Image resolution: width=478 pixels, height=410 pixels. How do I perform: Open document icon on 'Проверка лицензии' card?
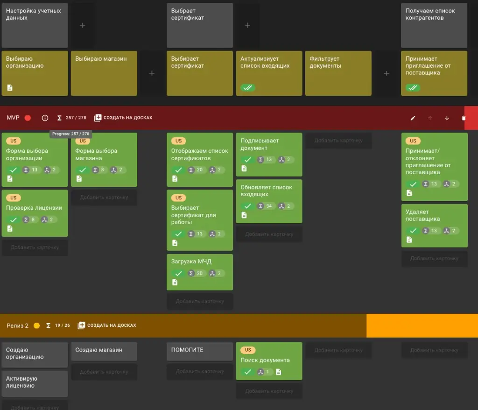(10, 228)
